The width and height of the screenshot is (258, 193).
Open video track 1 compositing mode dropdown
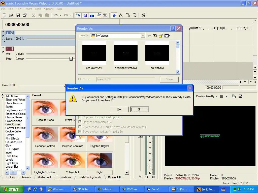4,40
